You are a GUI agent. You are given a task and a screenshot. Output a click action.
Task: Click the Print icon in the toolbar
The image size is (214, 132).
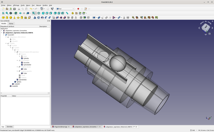click(x=15, y=9)
